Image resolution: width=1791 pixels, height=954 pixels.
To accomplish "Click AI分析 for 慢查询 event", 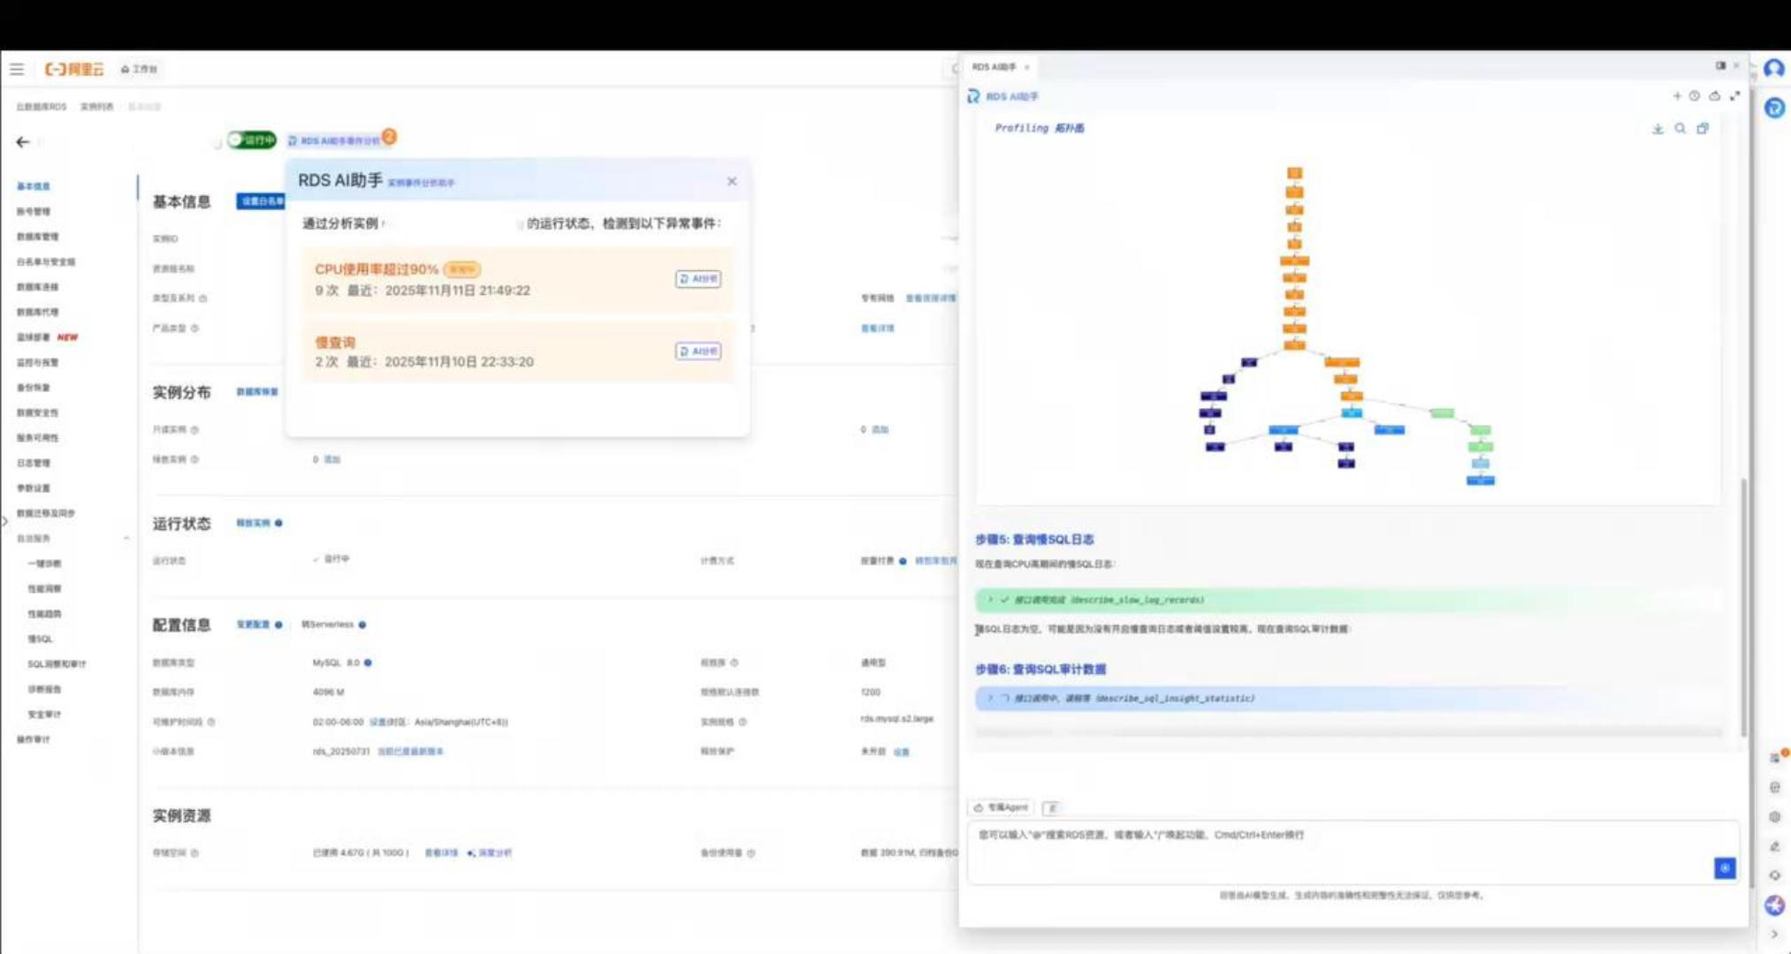I will point(697,352).
